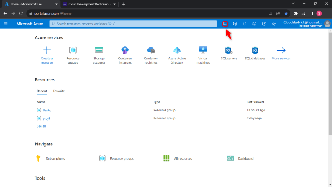Open Resource groups service icon
The width and height of the screenshot is (332, 187).
click(x=73, y=50)
